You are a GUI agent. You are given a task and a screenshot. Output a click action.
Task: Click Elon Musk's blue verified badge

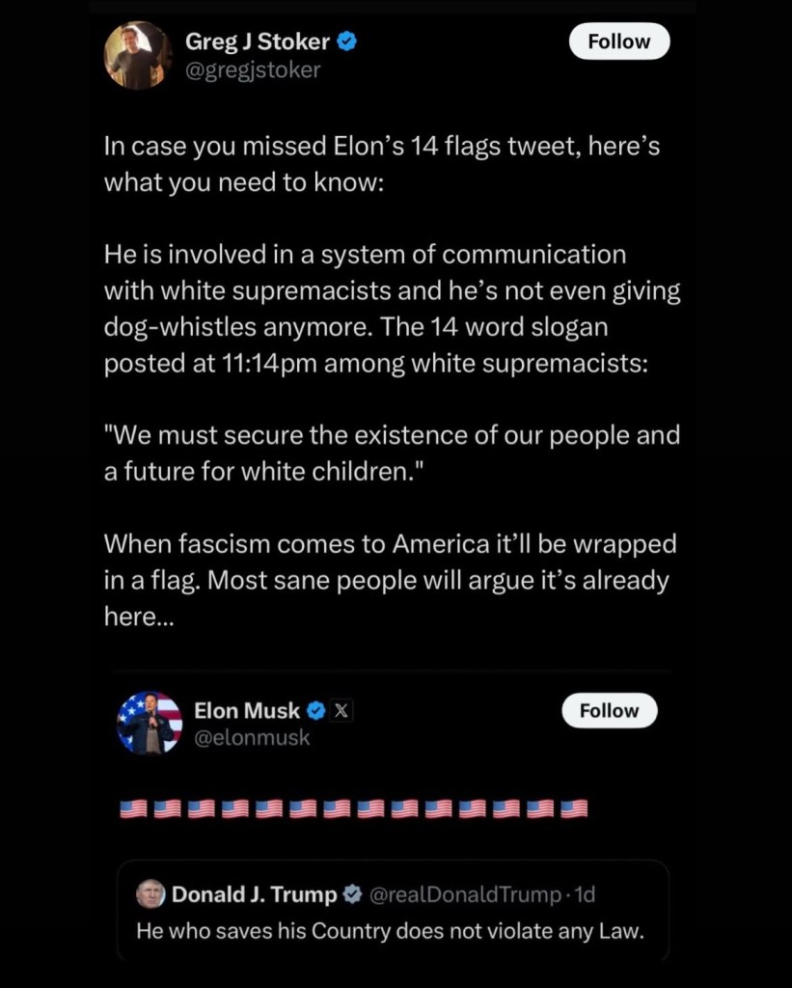pos(314,711)
